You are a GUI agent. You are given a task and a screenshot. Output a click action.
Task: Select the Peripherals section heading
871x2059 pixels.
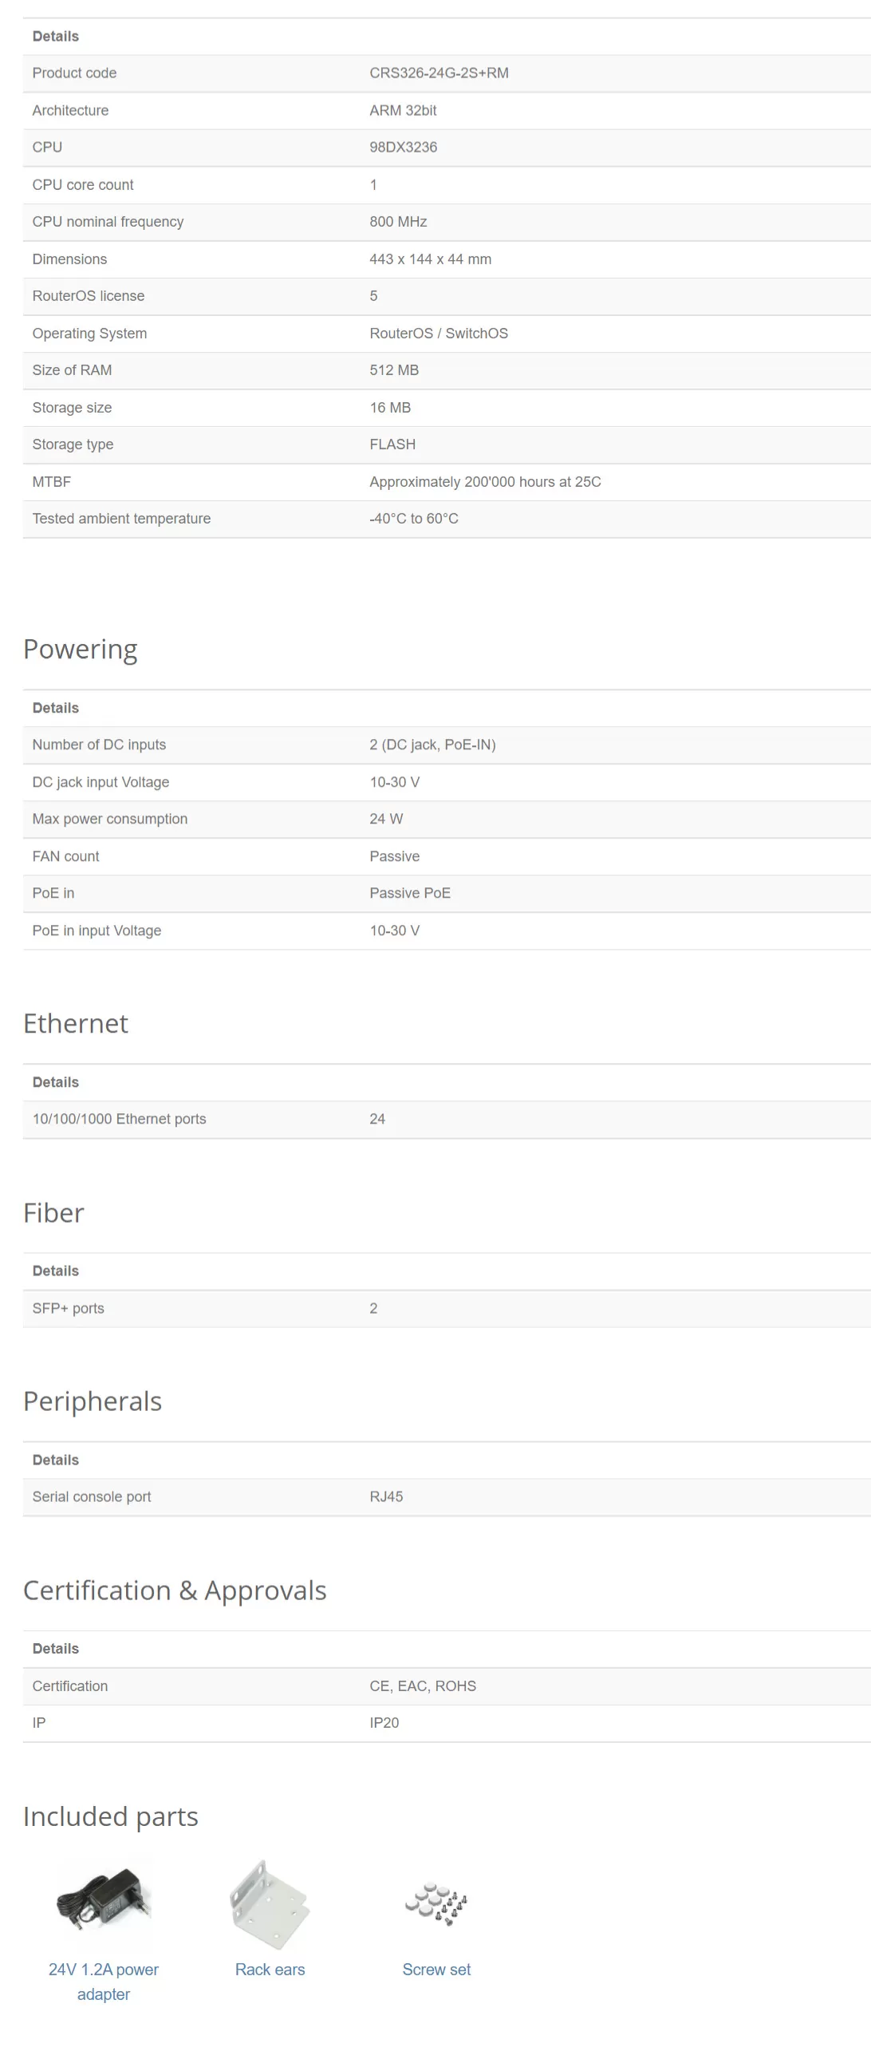pos(93,1401)
